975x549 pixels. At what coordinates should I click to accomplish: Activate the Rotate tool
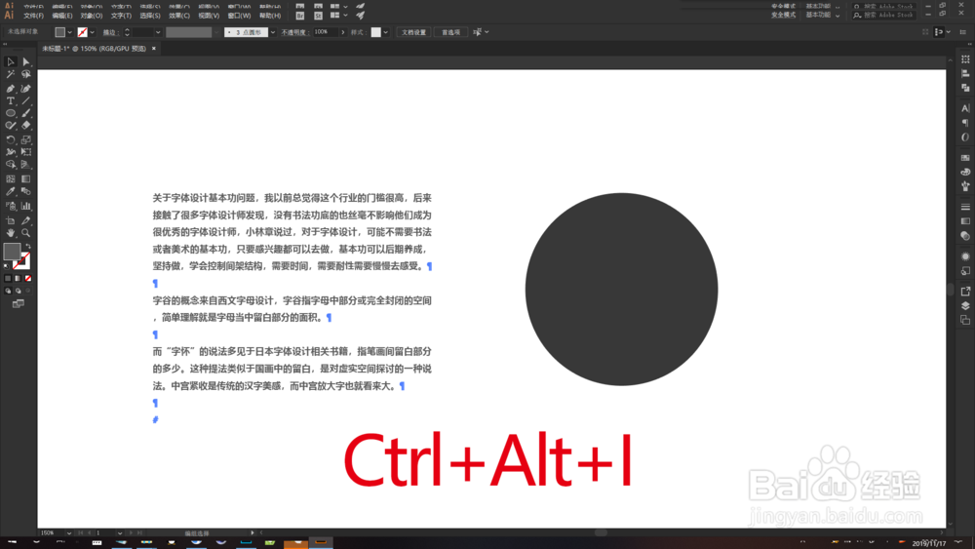pos(11,139)
